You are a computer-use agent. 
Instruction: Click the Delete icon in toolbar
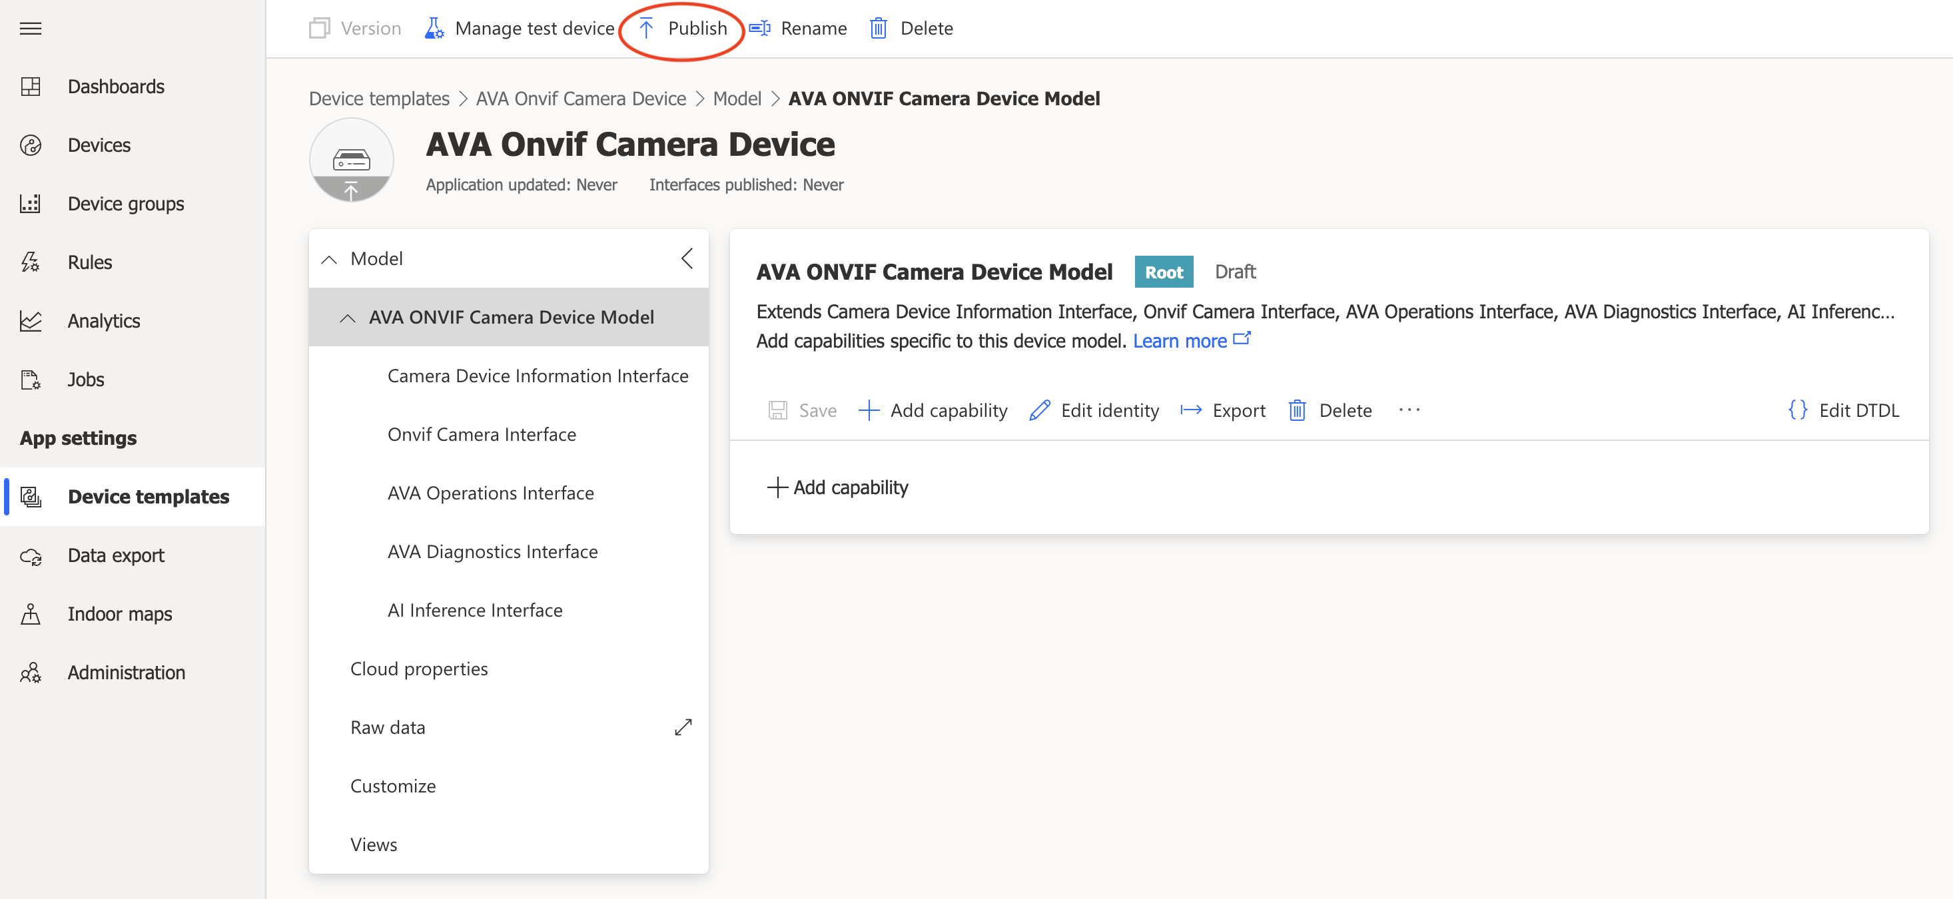pyautogui.click(x=879, y=27)
